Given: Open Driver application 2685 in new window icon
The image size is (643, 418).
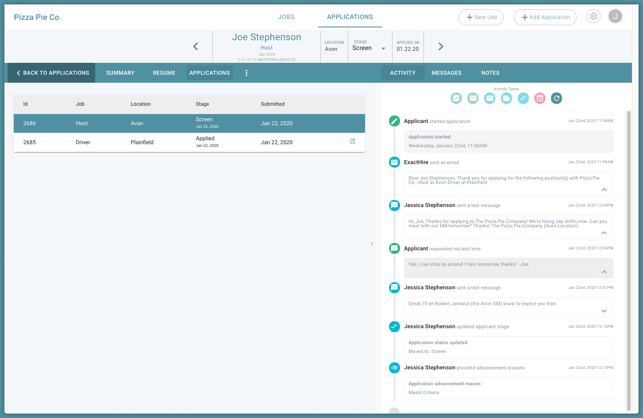Looking at the screenshot, I should tap(353, 141).
